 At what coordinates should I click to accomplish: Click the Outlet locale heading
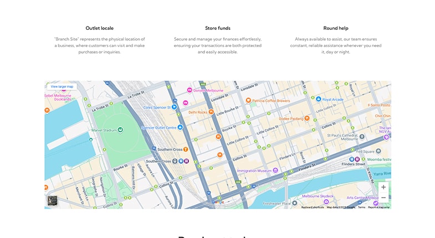coord(99,28)
